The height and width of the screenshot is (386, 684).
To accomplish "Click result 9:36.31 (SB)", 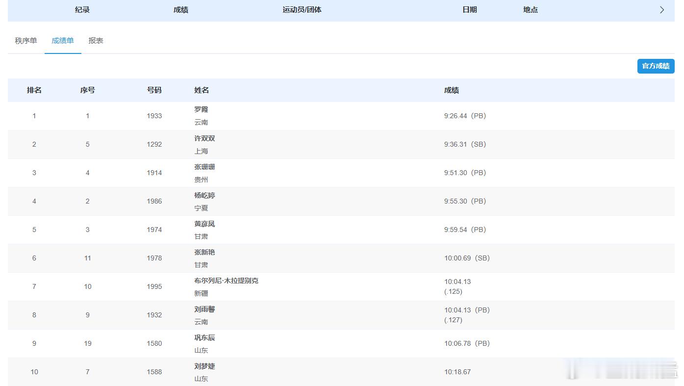I will 465,144.
